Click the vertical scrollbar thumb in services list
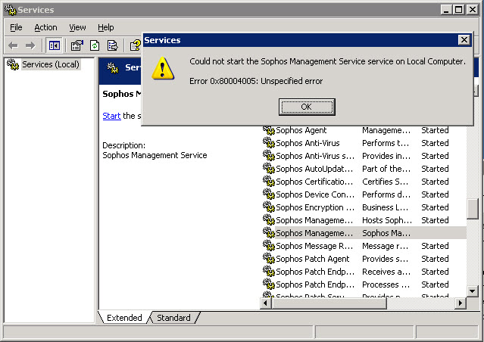The height and width of the screenshot is (342, 484). (473, 209)
